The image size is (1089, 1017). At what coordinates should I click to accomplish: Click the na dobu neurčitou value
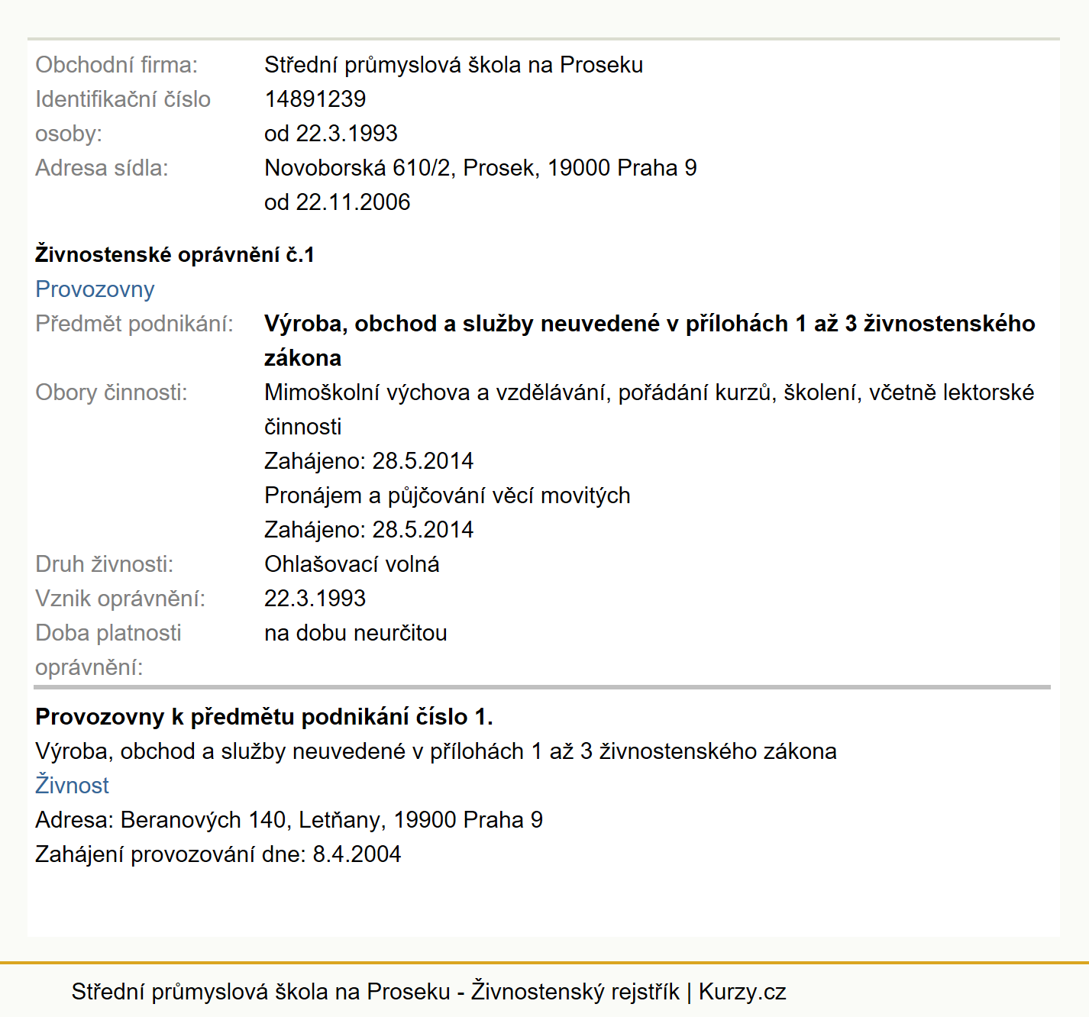356,633
